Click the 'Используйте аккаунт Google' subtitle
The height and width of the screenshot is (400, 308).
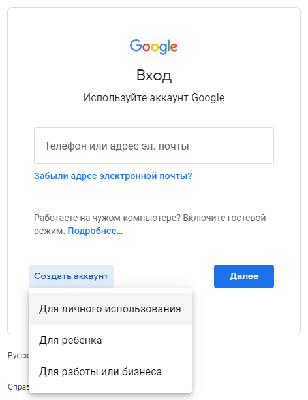click(154, 97)
